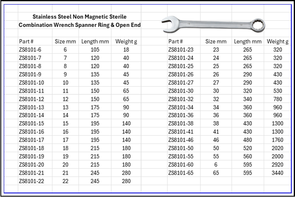Select the Combination Wrench Spanner title line
Viewport: 295px width, 197px height.
tap(80, 25)
